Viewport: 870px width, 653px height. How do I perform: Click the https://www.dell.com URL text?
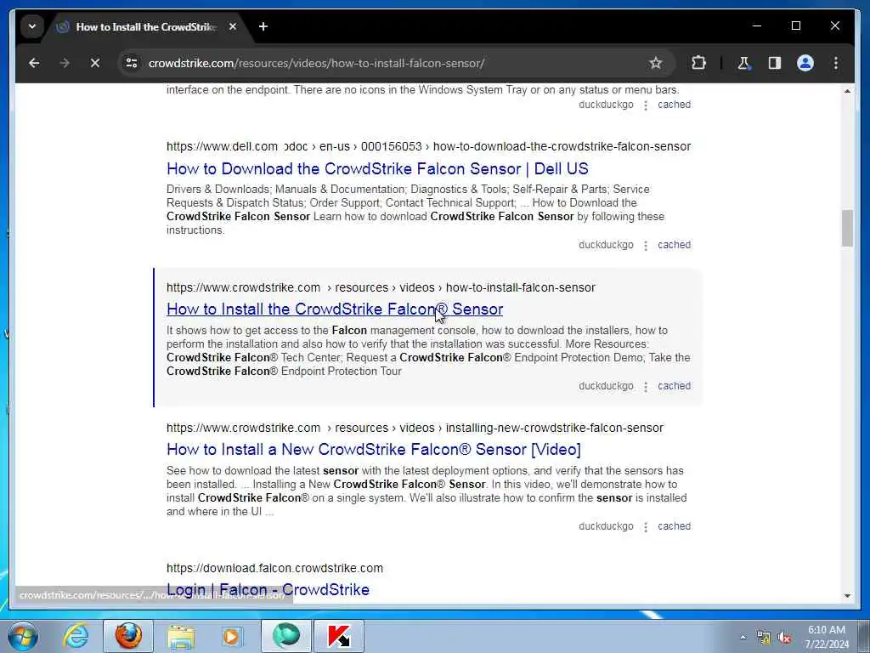pos(222,146)
